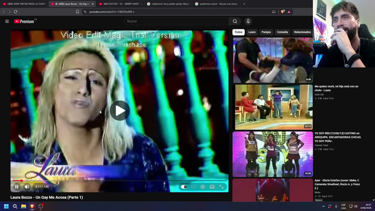Focus the YouTube Buscar search field
The image size is (375, 211).
[176, 21]
